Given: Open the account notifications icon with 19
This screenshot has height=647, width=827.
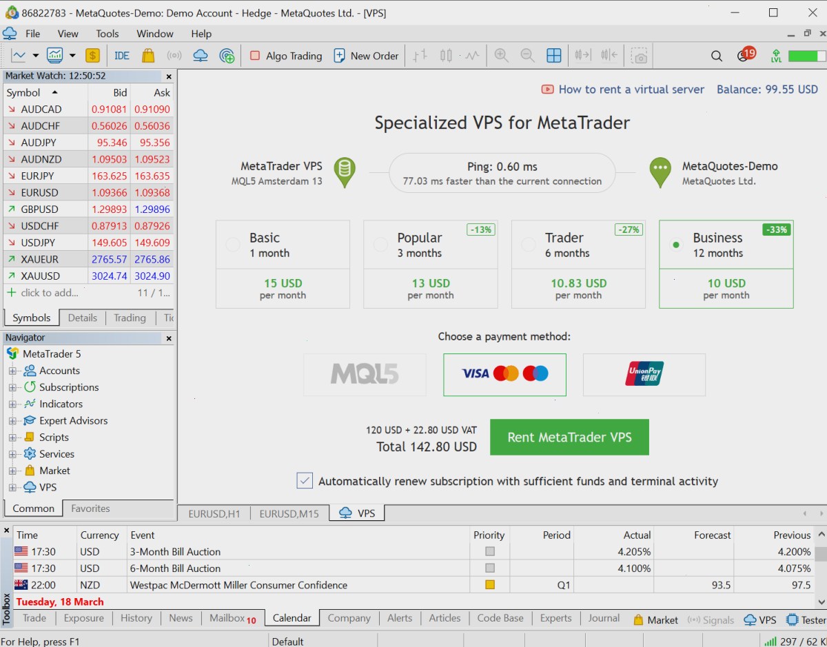Looking at the screenshot, I should [746, 55].
